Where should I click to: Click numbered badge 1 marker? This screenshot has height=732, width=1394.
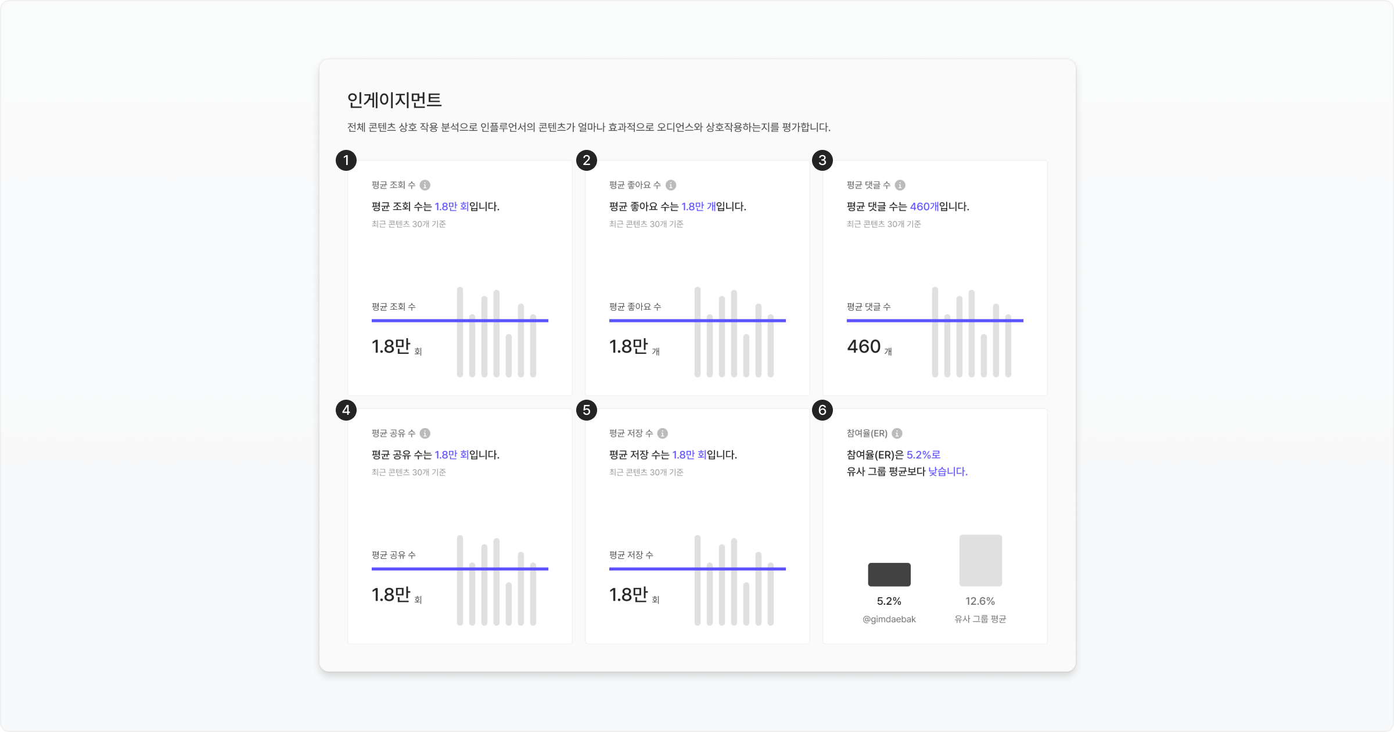click(346, 160)
